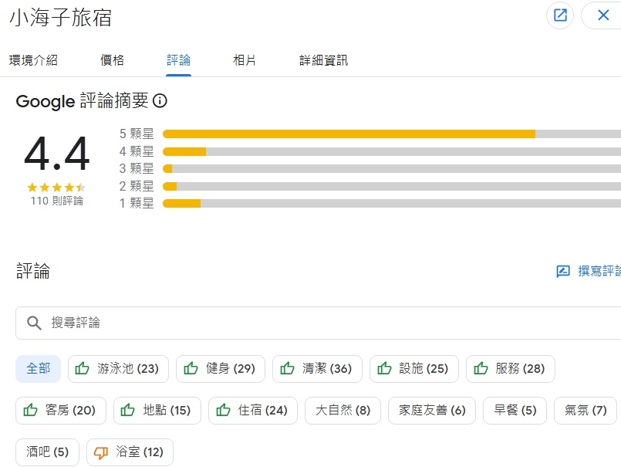This screenshot has height=467, width=621.
Task: Click the magnifier icon in review search
Action: point(34,323)
